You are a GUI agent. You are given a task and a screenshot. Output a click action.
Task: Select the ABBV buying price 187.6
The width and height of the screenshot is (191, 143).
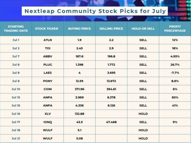point(79,57)
